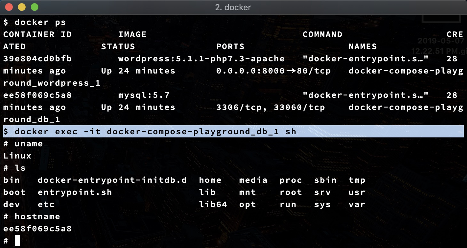Click the "media" directory entry
Screen dimensions: 467x248
pyautogui.click(x=253, y=180)
